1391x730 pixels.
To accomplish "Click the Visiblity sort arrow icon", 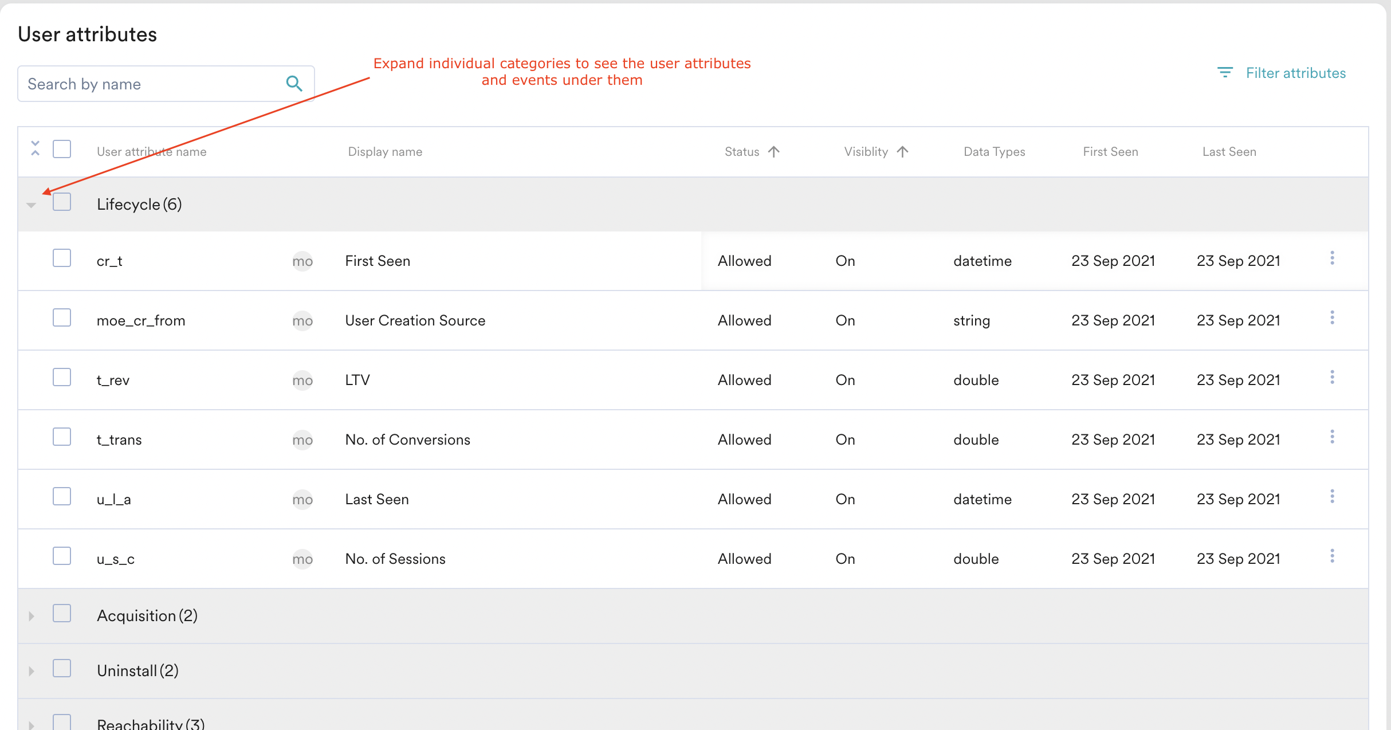I will (x=902, y=152).
